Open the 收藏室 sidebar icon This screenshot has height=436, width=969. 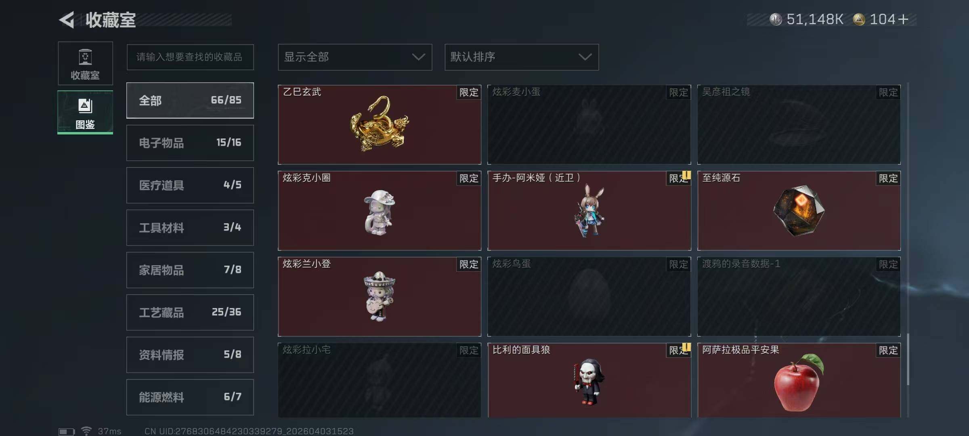coord(85,63)
